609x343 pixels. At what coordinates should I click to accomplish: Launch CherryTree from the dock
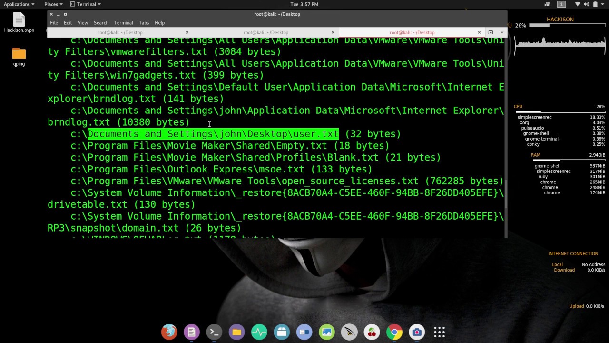pos(372,332)
